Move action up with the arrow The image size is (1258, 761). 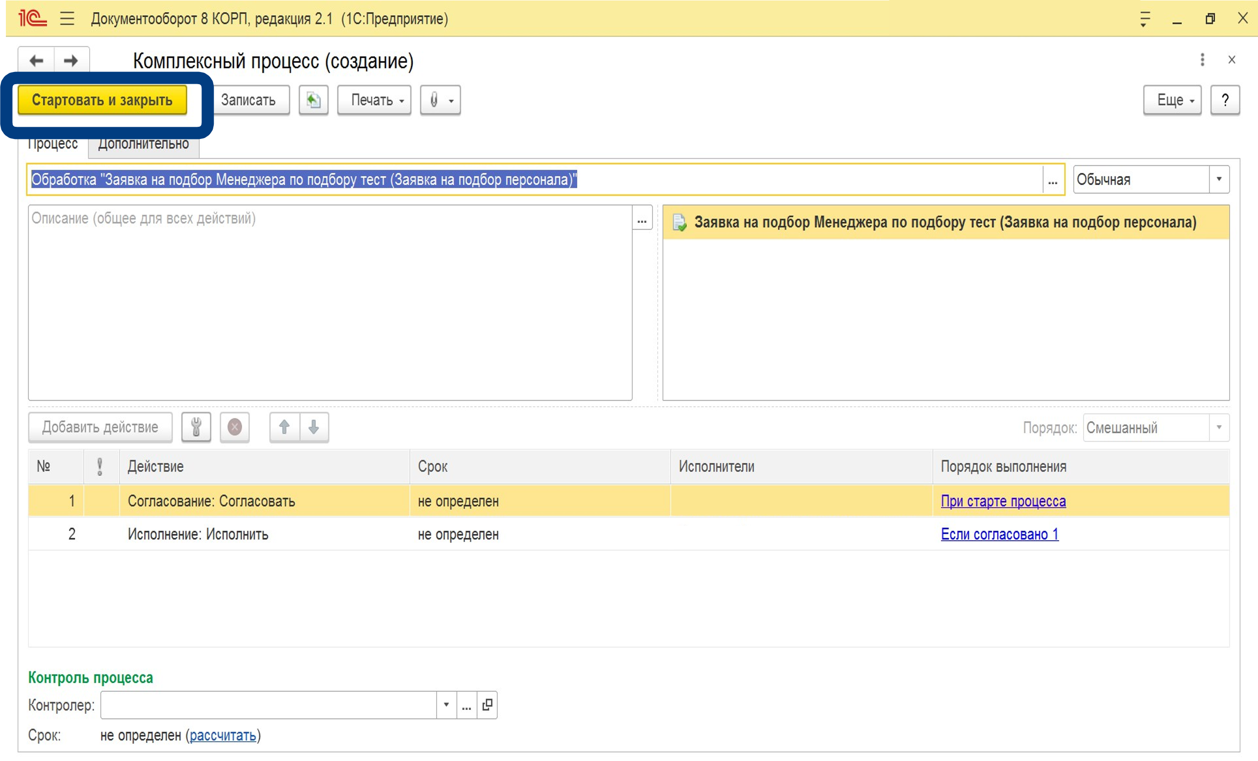pyautogui.click(x=284, y=427)
